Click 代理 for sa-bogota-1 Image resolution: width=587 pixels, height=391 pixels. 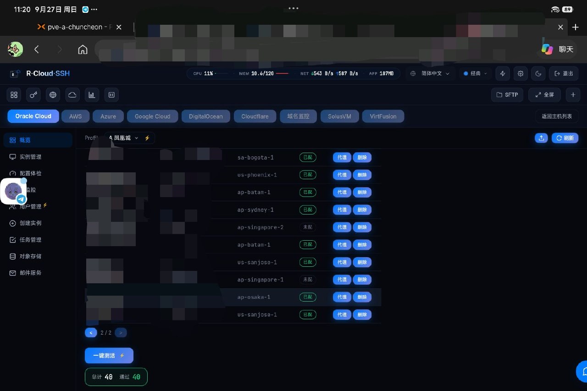342,158
